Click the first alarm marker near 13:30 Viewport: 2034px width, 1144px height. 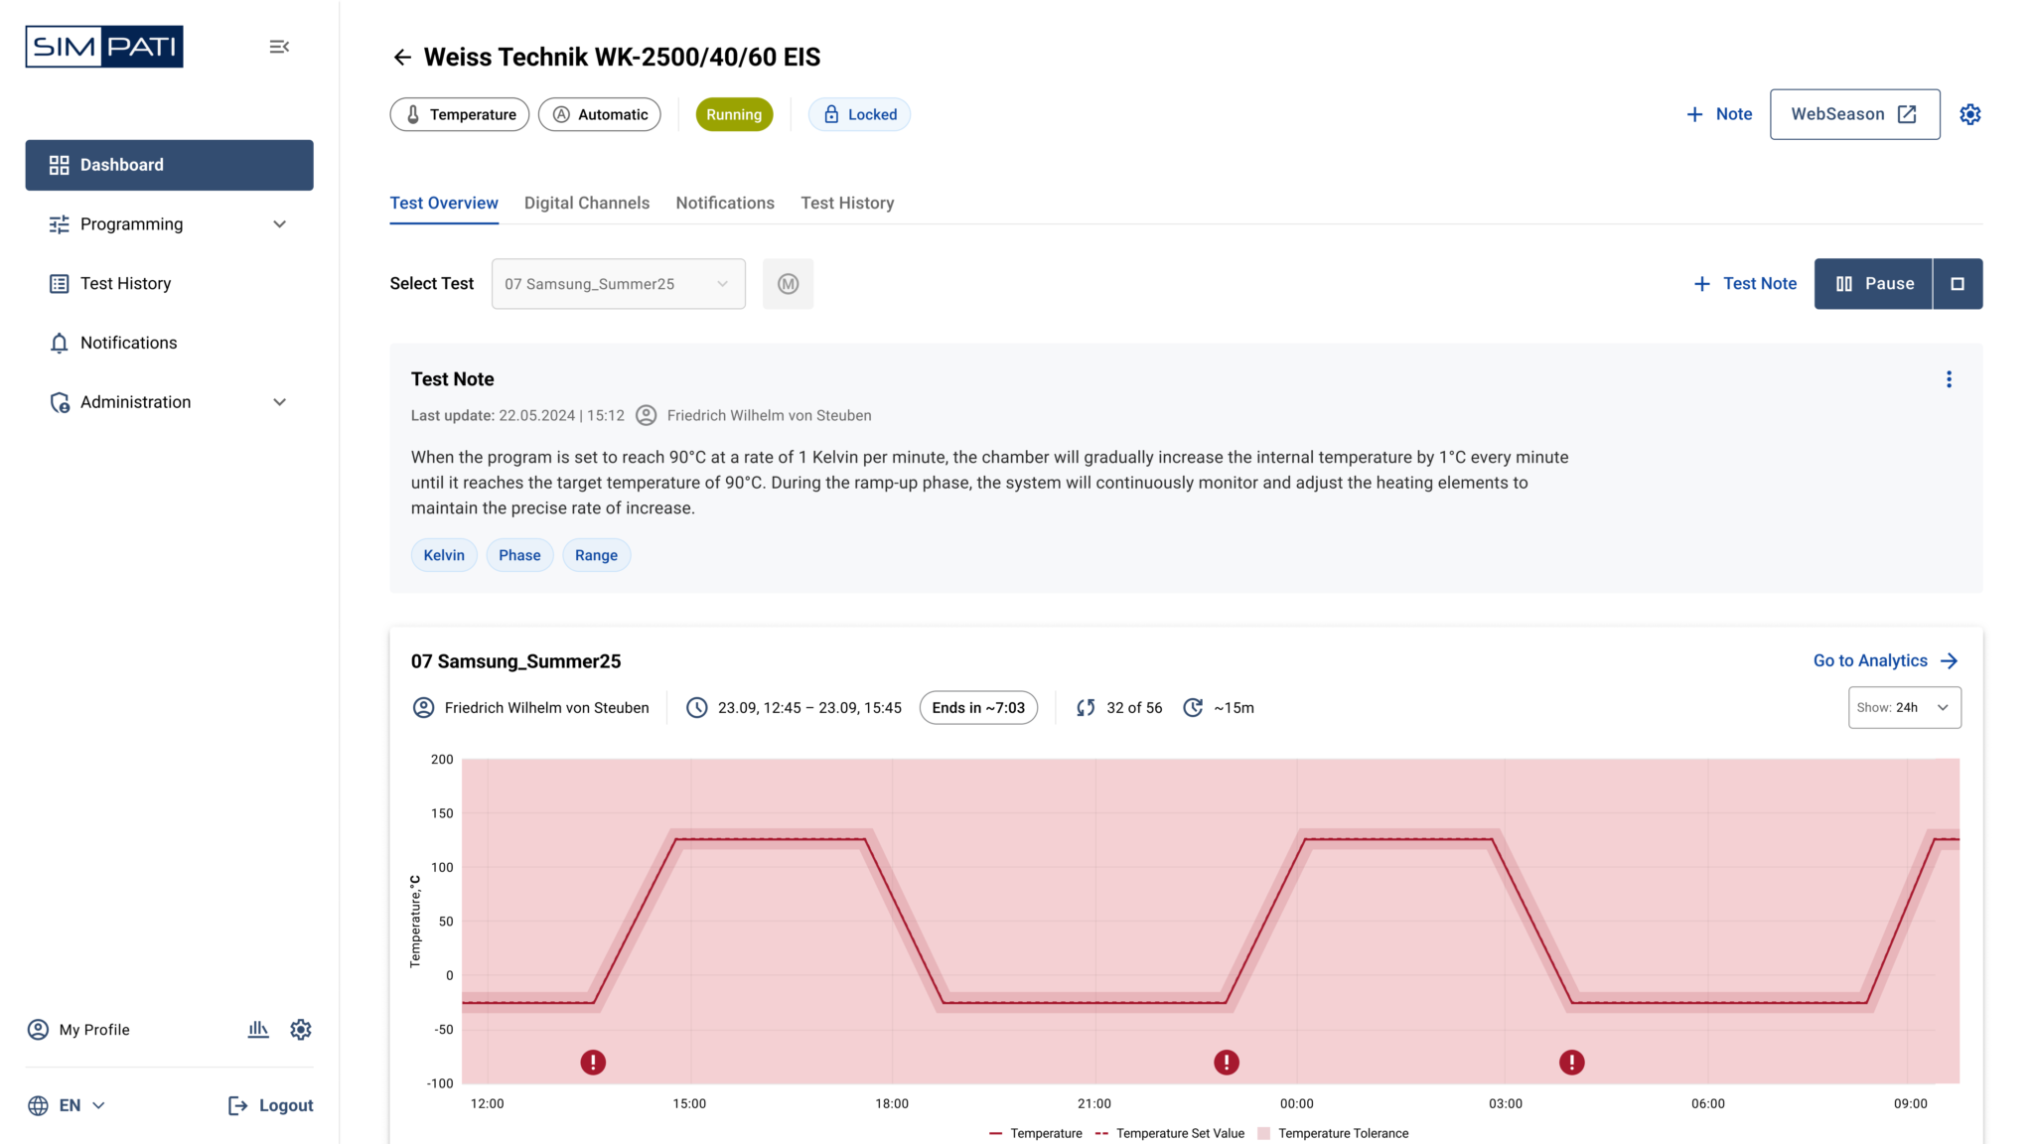click(593, 1063)
